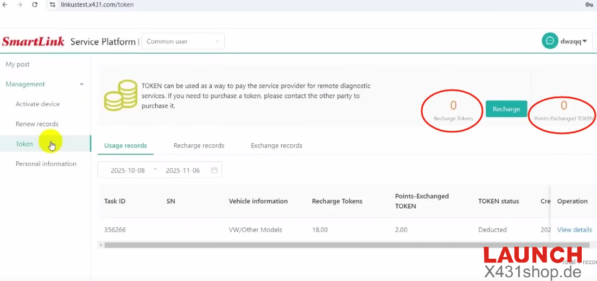Image resolution: width=597 pixels, height=281 pixels.
Task: Open View details for task 356266
Action: click(574, 229)
